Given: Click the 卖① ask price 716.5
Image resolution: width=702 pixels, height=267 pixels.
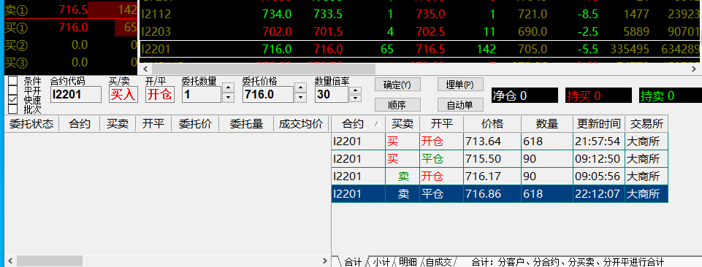Looking at the screenshot, I should pyautogui.click(x=73, y=10).
